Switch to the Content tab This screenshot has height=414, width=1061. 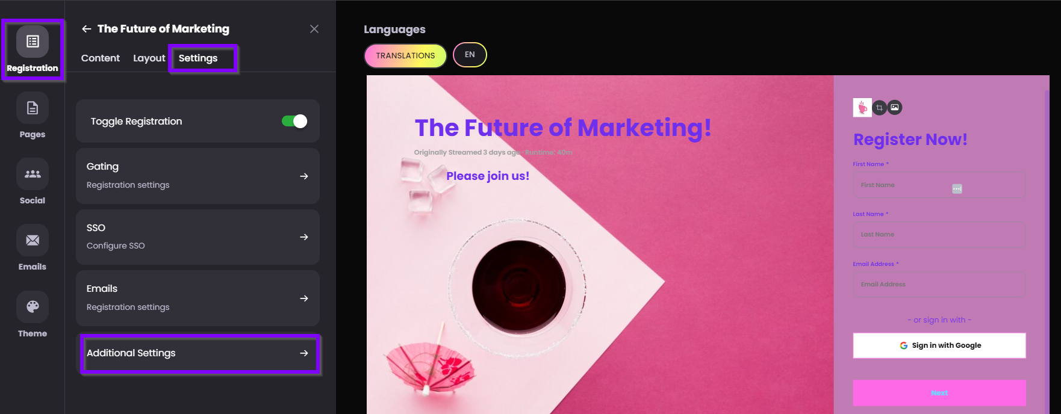(x=101, y=58)
